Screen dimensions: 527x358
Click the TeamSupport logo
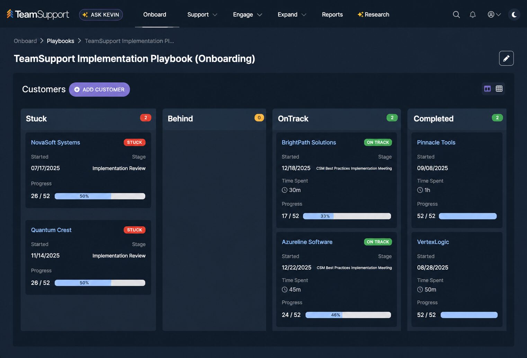38,14
